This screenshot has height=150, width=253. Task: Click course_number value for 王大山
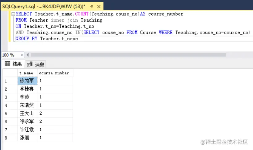coord(55,113)
